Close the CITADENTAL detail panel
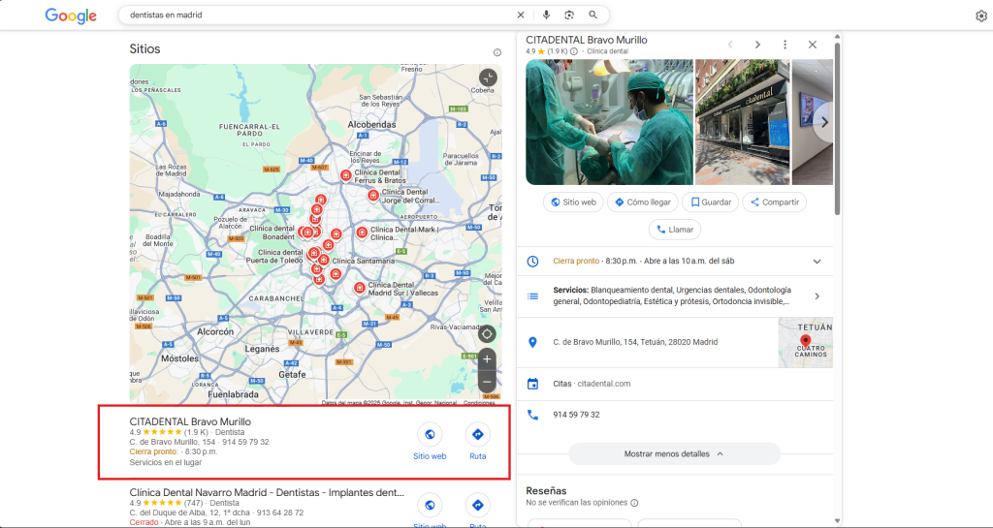This screenshot has height=528, width=993. click(813, 45)
